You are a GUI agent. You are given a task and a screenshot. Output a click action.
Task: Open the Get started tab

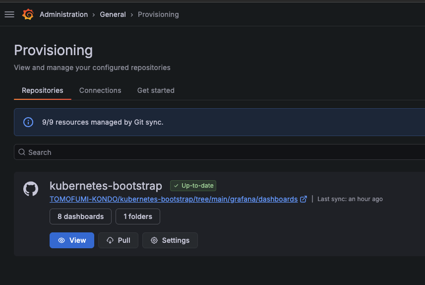point(156,90)
